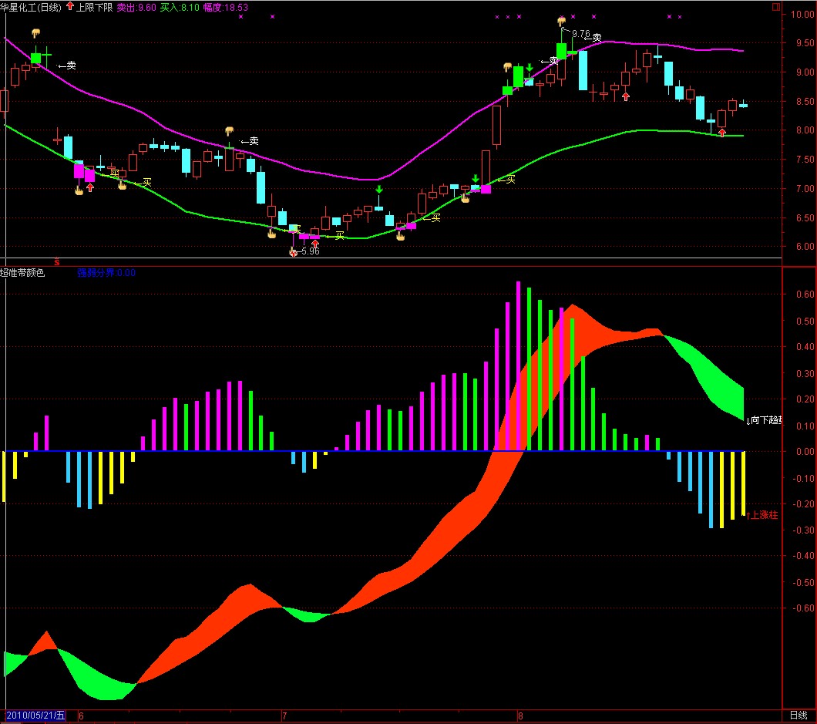Click the red up arrow under the second magenta May candle
The width and height of the screenshot is (817, 724).
pos(90,187)
